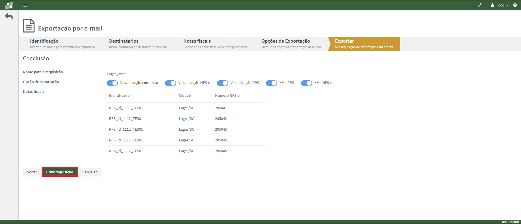Toggle Visualização completa switch

[112, 83]
